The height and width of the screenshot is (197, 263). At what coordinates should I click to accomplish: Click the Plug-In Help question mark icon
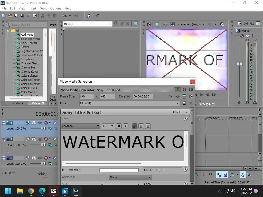(x=171, y=96)
